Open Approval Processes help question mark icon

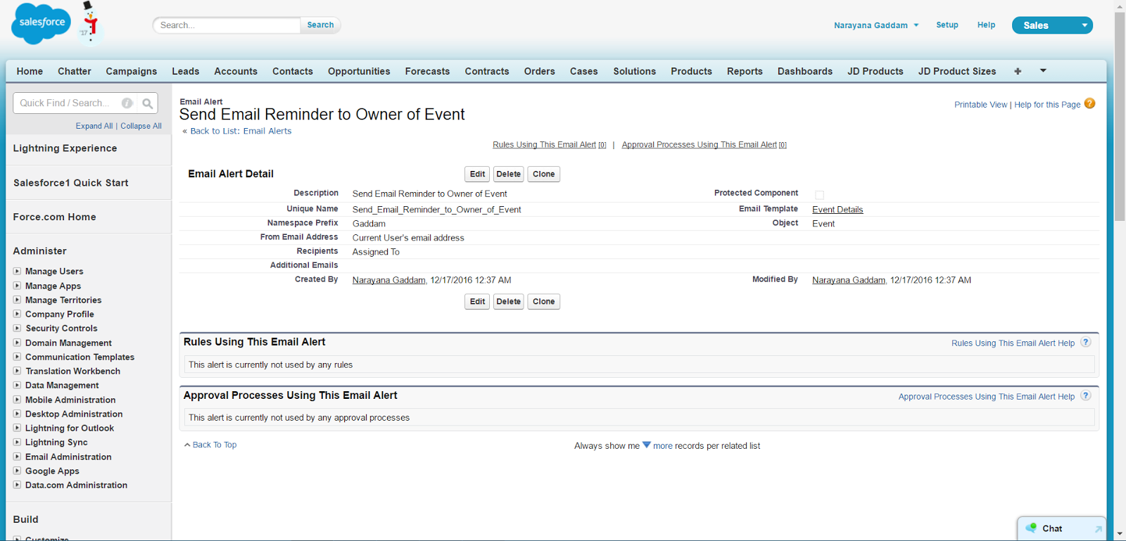1086,396
